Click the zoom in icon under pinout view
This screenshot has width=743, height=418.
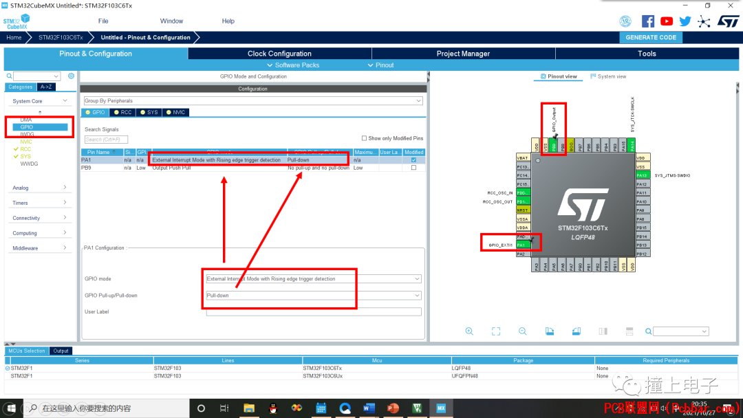click(x=469, y=331)
